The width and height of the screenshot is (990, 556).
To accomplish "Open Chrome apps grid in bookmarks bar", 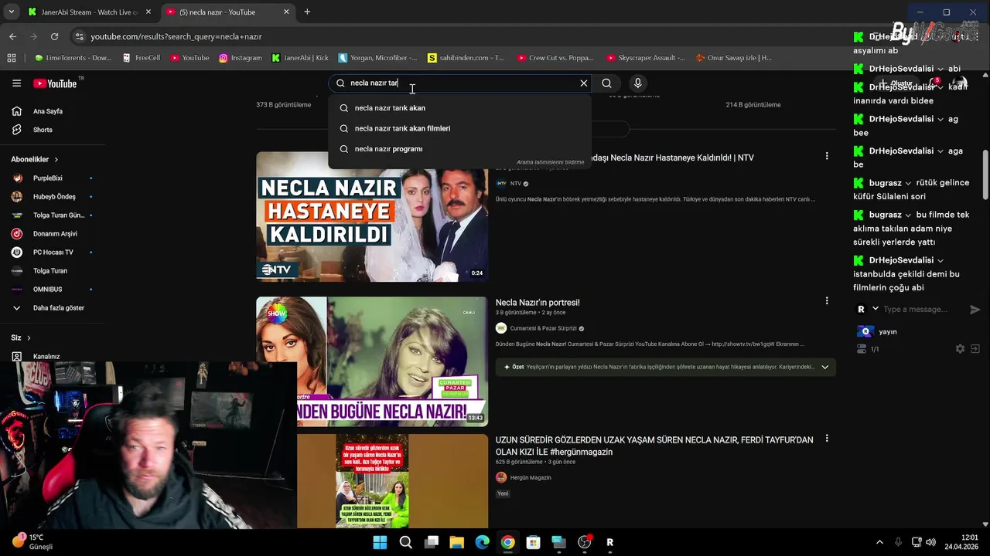I will 12,58.
